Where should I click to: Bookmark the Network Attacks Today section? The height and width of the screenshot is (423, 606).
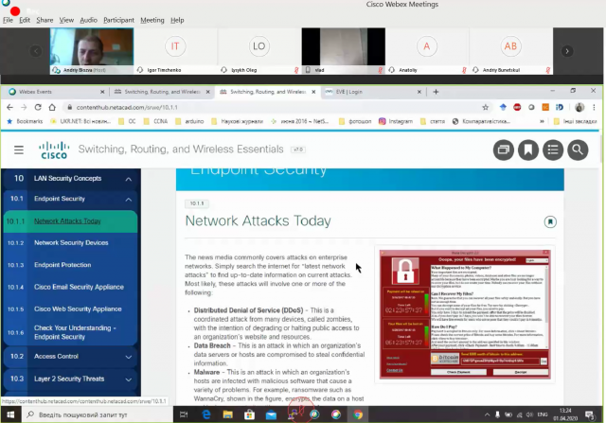[550, 221]
